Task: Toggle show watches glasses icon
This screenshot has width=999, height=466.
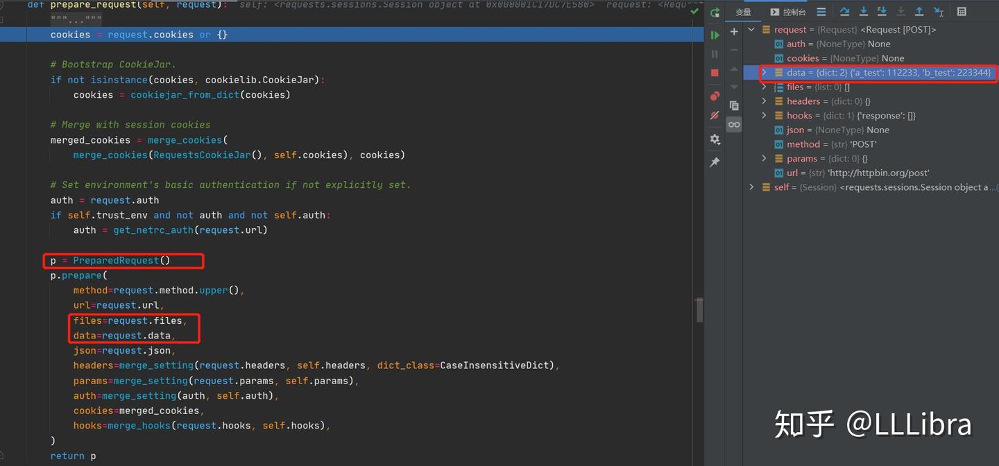Action: coord(734,124)
